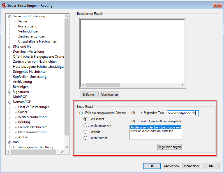
Task: Select the '... entspricht' radio button
Action: click(86, 119)
